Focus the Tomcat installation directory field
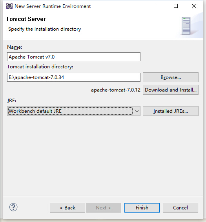The height and width of the screenshot is (222, 206). pyautogui.click(x=74, y=77)
